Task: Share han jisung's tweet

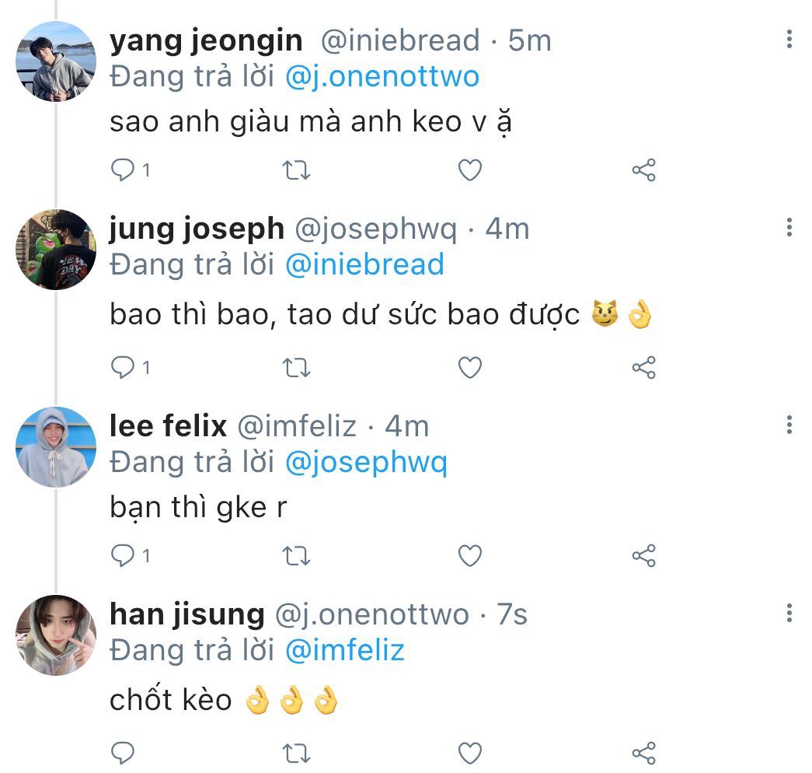Action: [643, 752]
